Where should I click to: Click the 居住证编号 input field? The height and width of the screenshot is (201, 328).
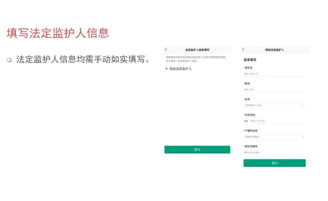pyautogui.click(x=274, y=153)
